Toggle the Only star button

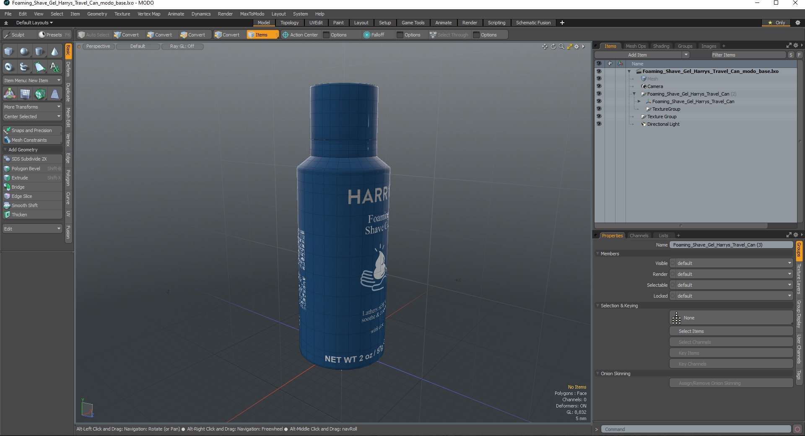776,23
